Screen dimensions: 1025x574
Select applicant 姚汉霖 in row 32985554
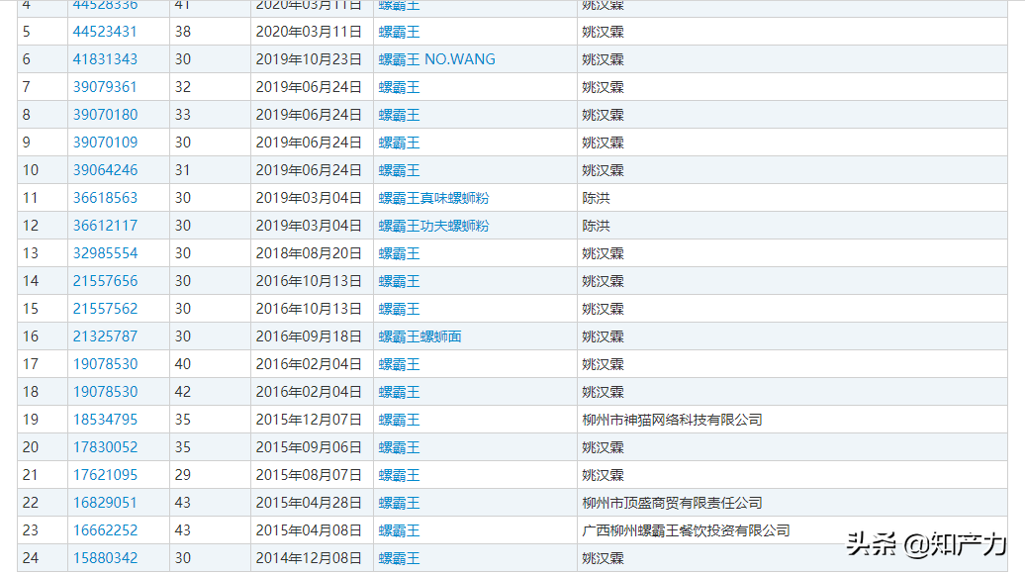(x=603, y=253)
